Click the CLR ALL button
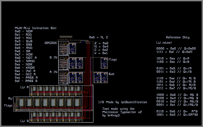This screenshot has width=203, height=127. (x=64, y=39)
